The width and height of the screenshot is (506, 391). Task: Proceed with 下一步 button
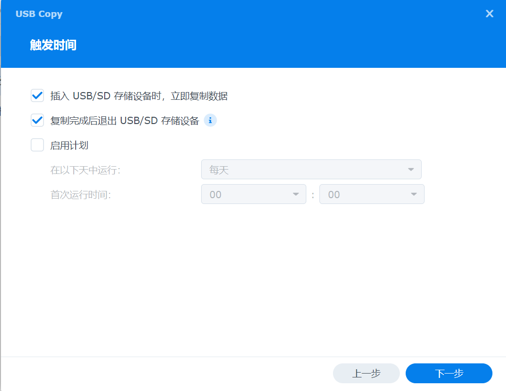pos(449,373)
